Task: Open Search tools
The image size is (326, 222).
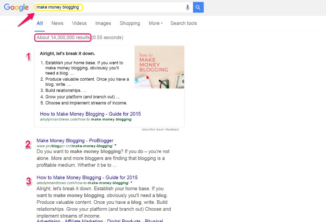Action: (x=183, y=23)
